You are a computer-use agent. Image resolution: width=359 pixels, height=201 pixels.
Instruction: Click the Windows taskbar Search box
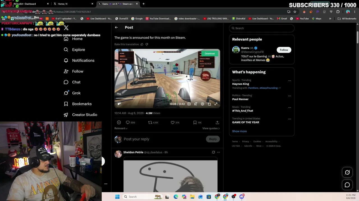[142, 197]
